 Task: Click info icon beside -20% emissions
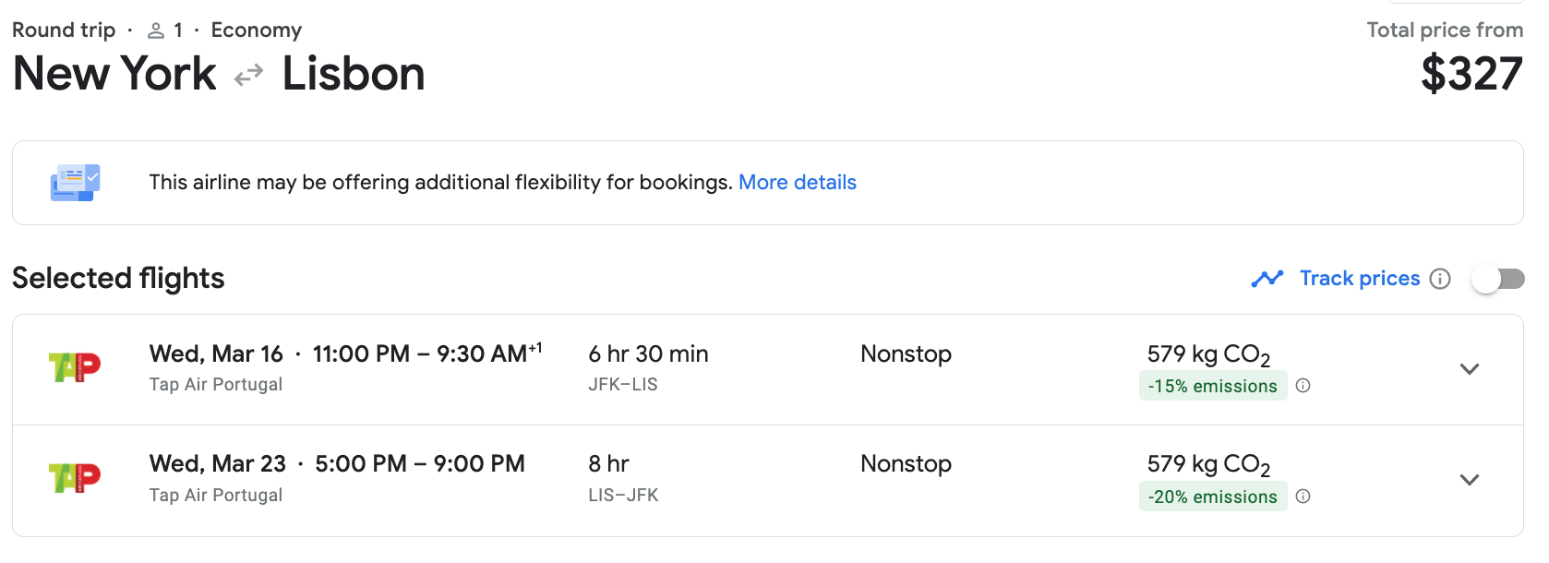pyautogui.click(x=1303, y=497)
